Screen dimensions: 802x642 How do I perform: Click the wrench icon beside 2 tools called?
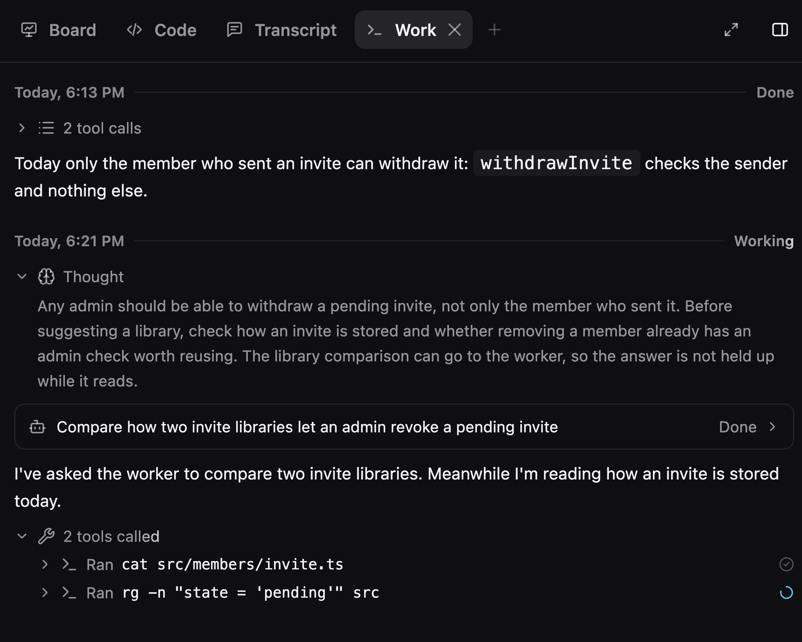(46, 536)
